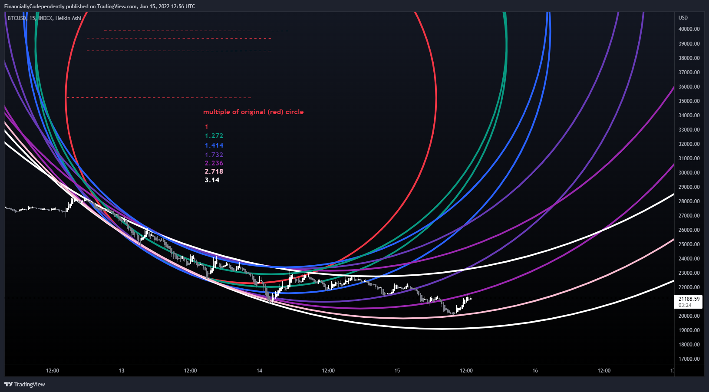Screen dimensions: 709x392
Task: Click the current price tag 21188.59
Action: 689,299
